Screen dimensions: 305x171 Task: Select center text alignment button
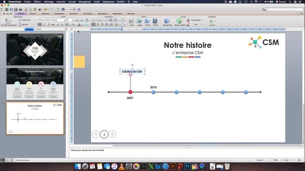tap(98, 24)
